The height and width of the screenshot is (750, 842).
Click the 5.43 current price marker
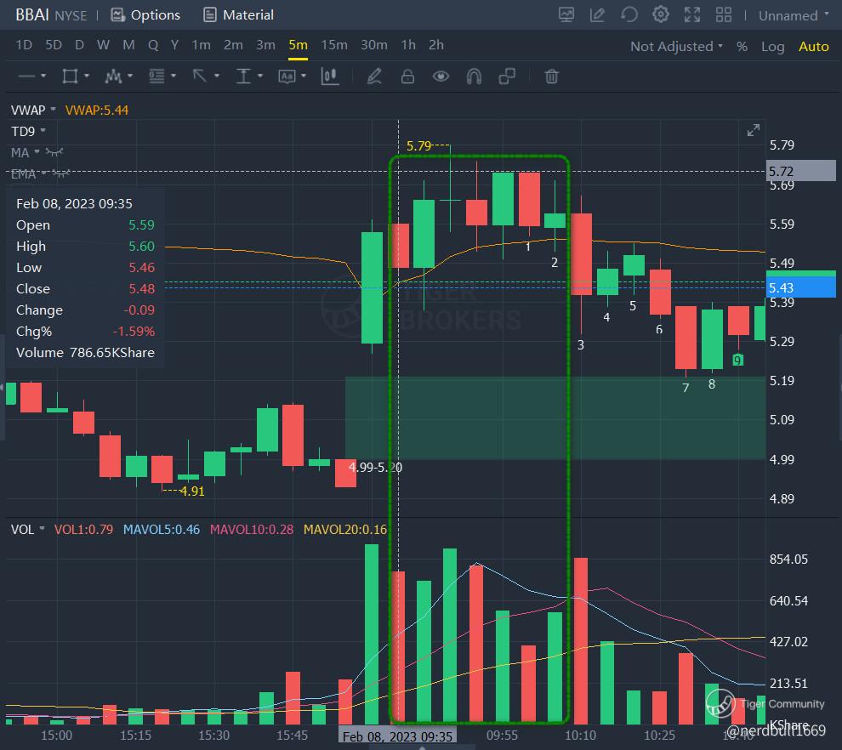(800, 287)
